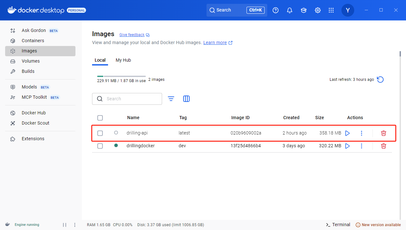Open more actions for drillingdocker
The height and width of the screenshot is (230, 406).
point(362,146)
